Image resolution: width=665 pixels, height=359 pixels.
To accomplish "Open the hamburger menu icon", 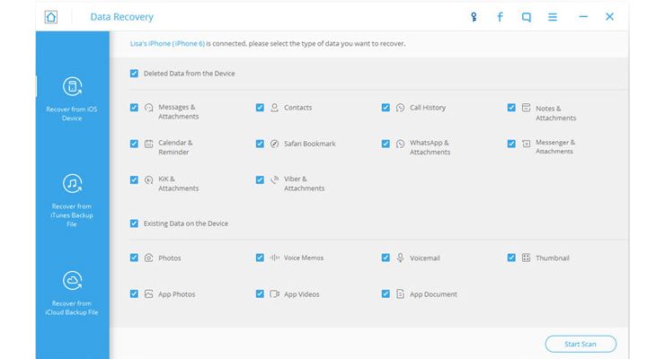I will click(x=553, y=16).
